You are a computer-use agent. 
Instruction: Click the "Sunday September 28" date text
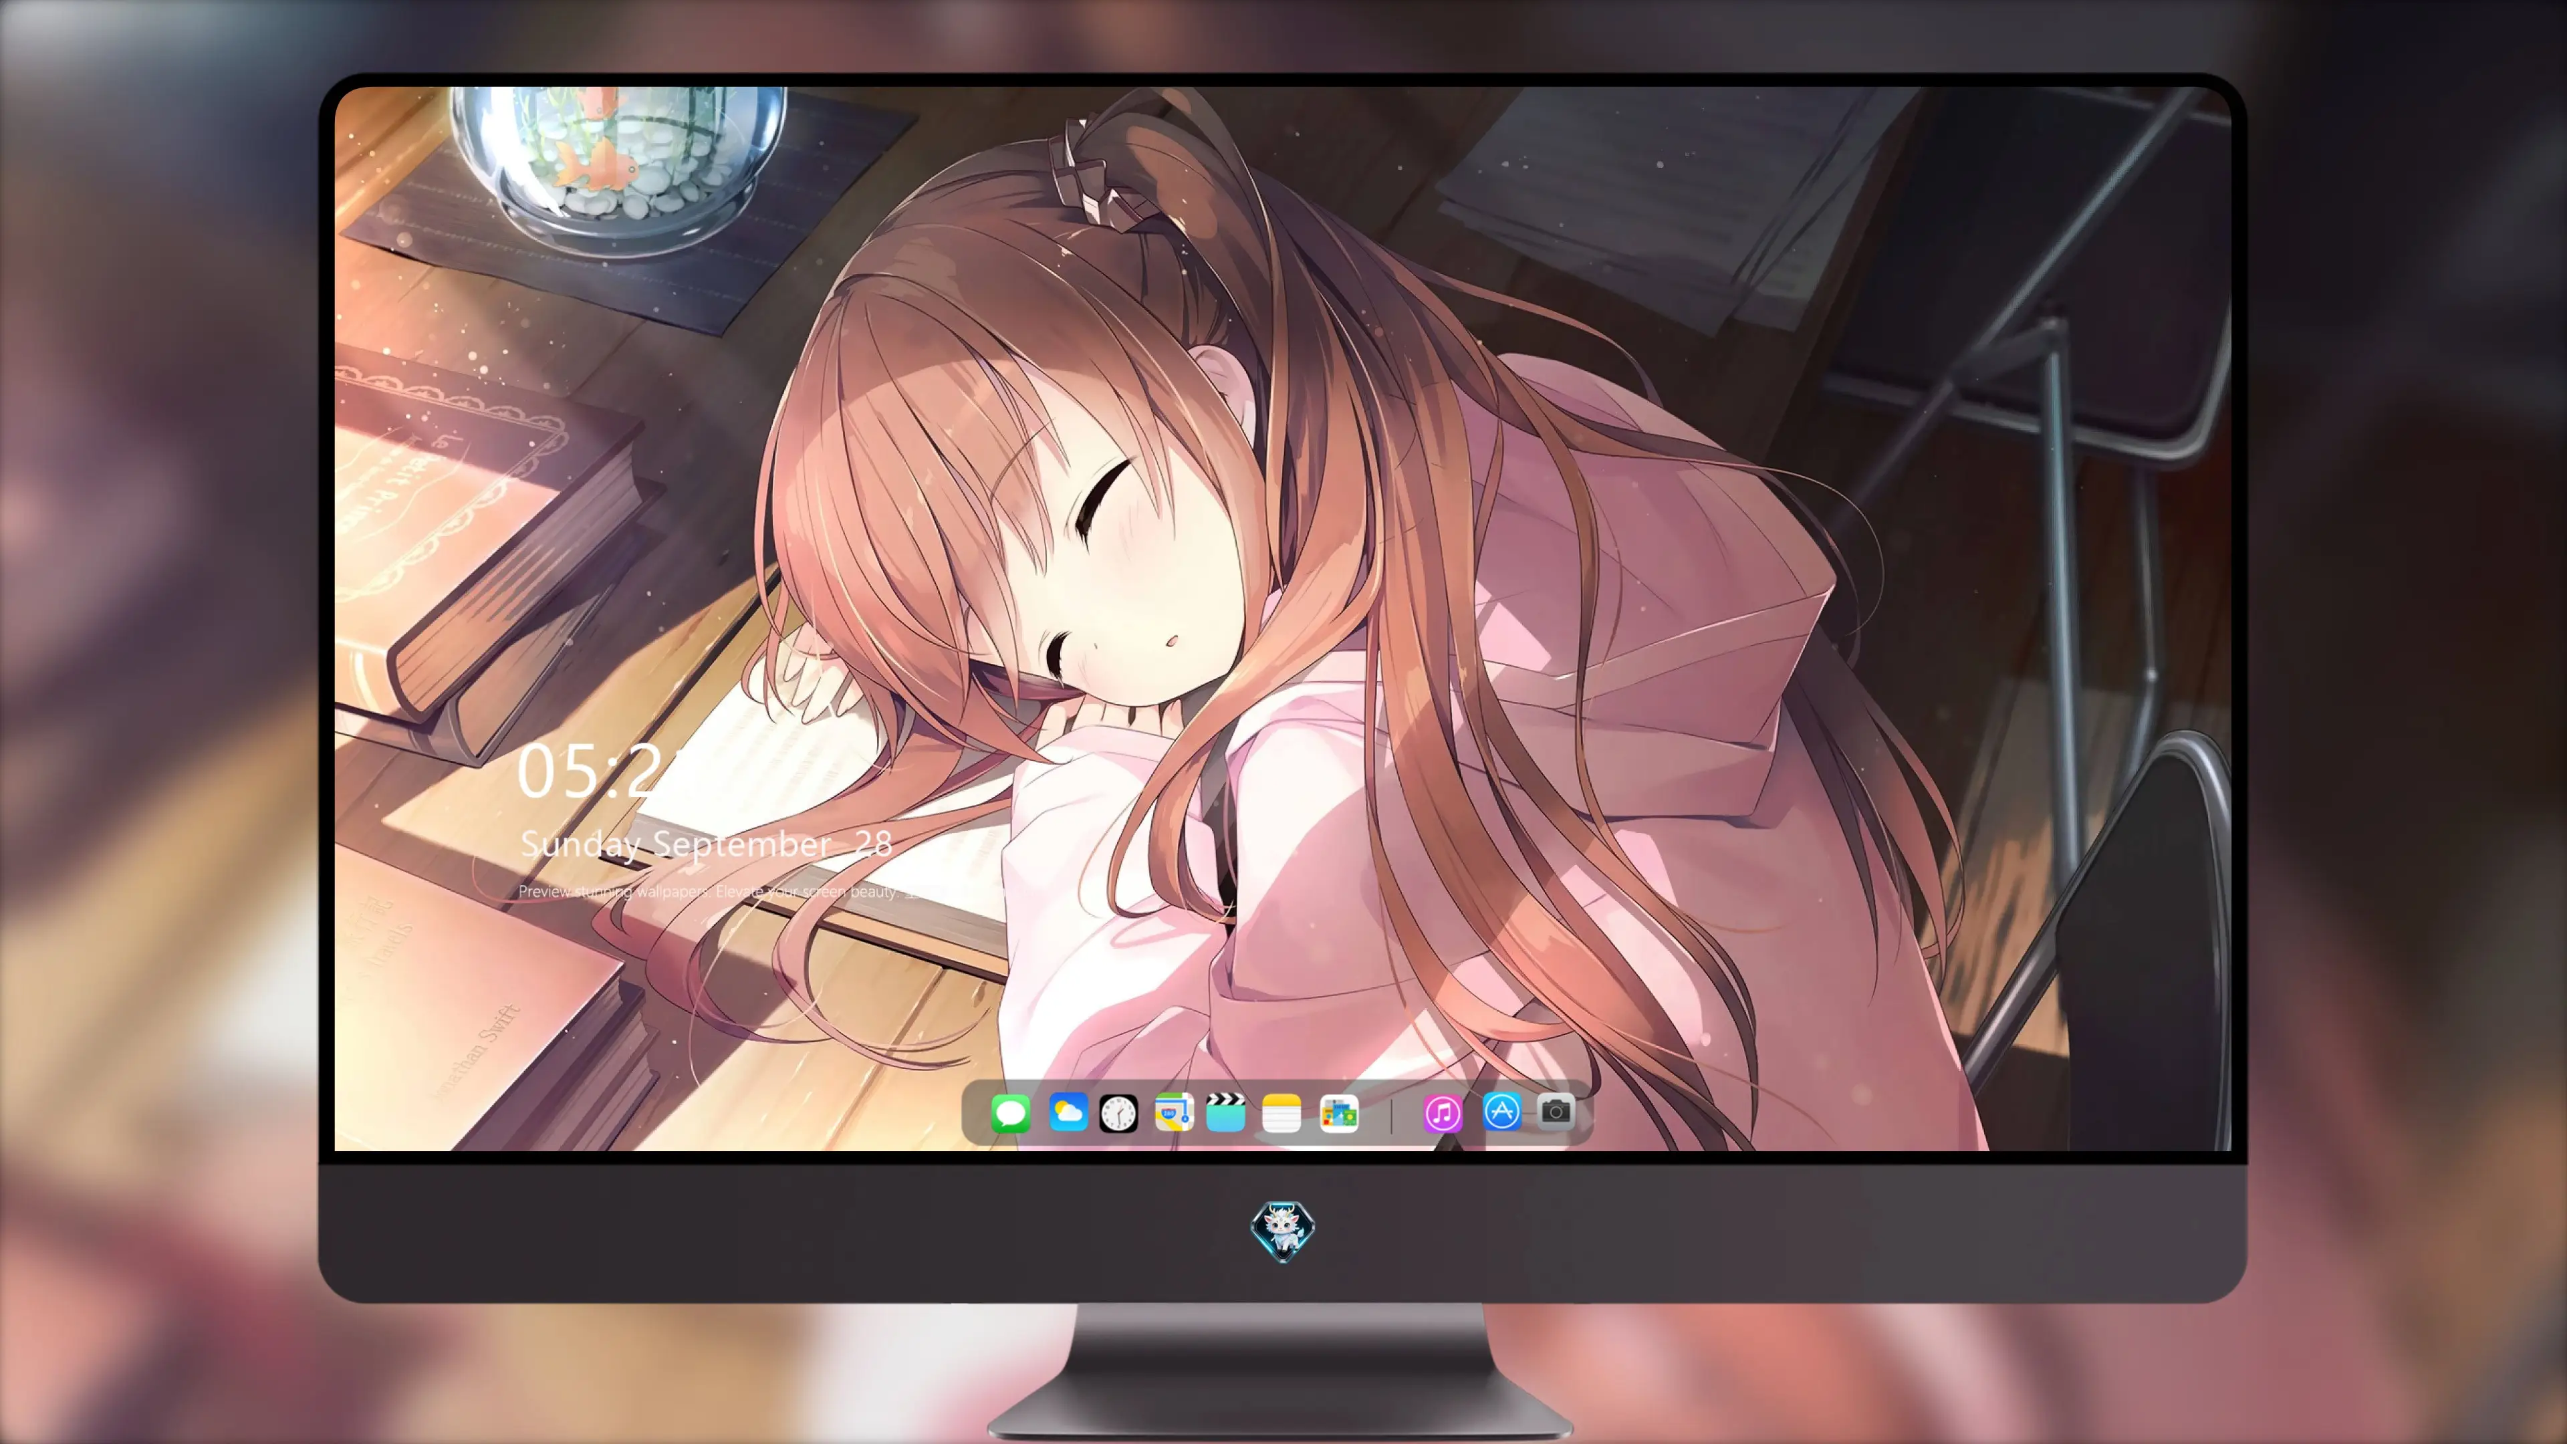tap(705, 845)
